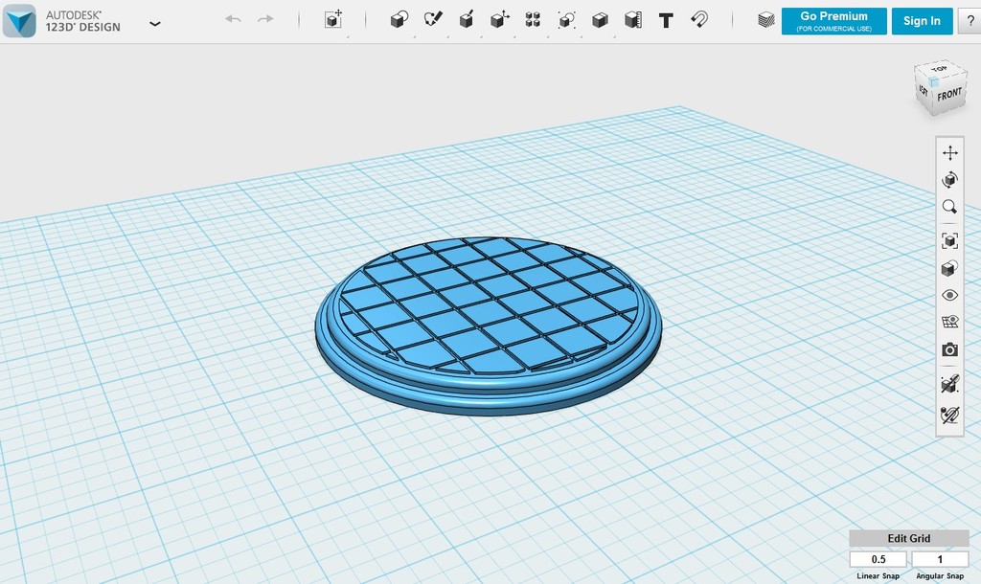
Task: Select the Zoom magnifier tool
Action: [949, 207]
